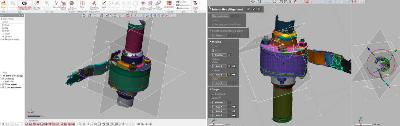Image resolution: width=400 pixels, height=126 pixels.
Task: Expand Ref. Planes node in model tree
Action: pyautogui.click(x=1, y=84)
